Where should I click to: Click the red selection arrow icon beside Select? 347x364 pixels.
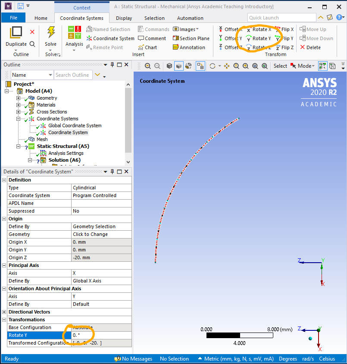click(x=293, y=66)
